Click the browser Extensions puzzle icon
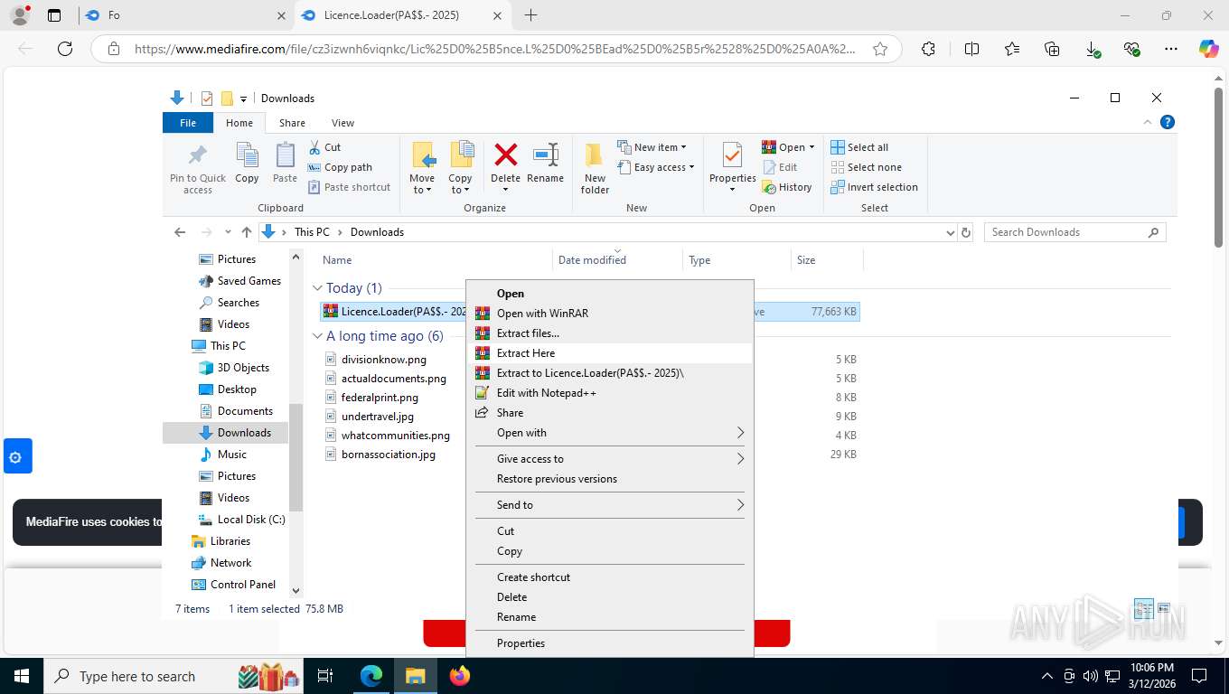 pyautogui.click(x=929, y=49)
